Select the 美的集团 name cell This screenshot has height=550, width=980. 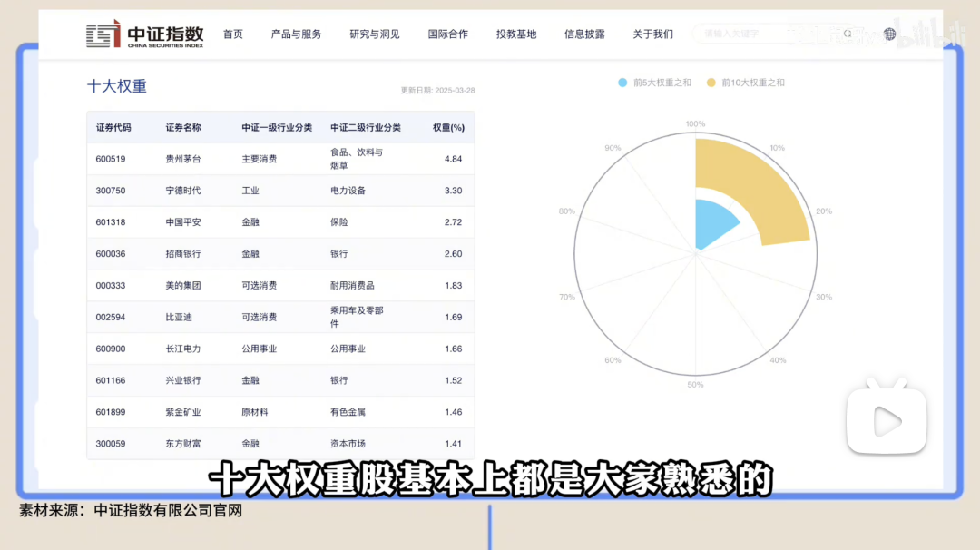pos(183,286)
